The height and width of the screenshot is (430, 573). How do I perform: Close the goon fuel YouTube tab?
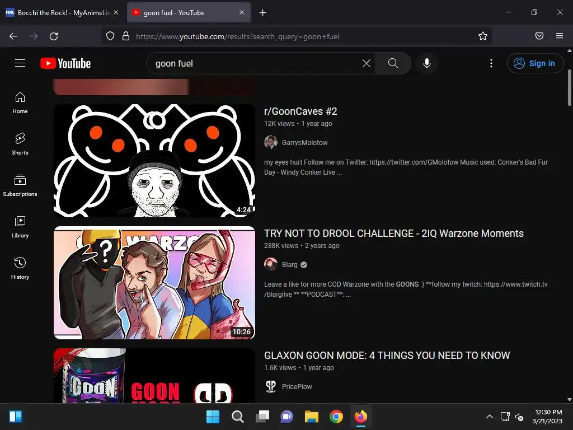pos(242,12)
